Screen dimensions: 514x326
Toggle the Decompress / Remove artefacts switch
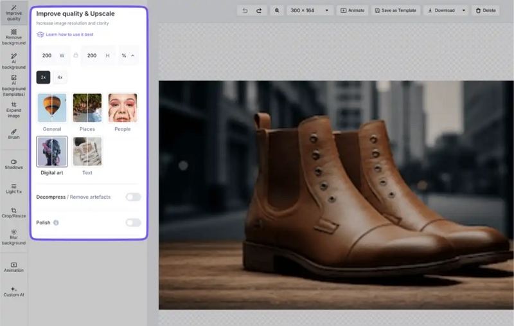[133, 197]
